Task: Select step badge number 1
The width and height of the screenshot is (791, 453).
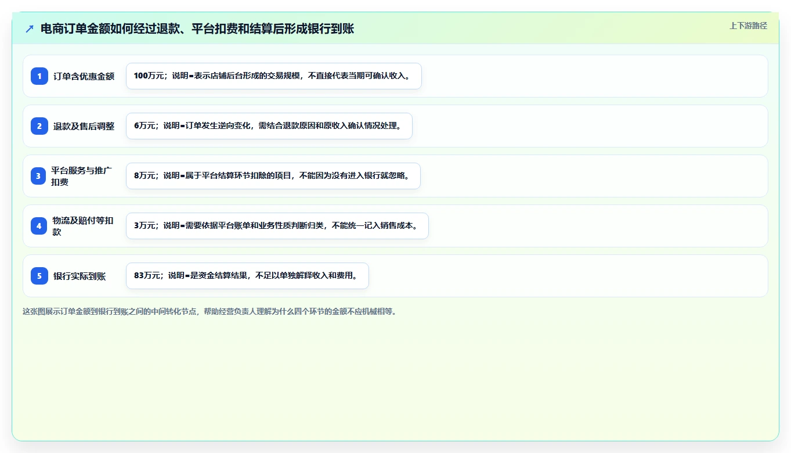Action: pyautogui.click(x=39, y=76)
